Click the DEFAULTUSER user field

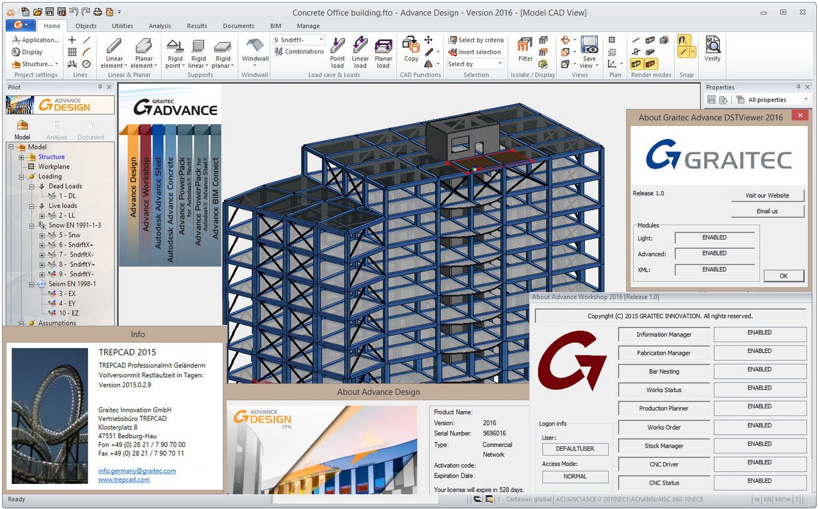[x=575, y=449]
